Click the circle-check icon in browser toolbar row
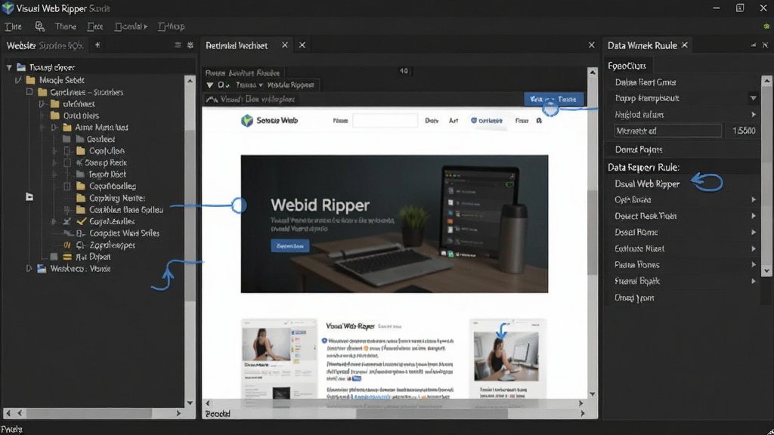The image size is (774, 435). coord(223,85)
